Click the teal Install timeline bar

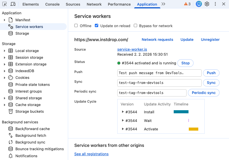click(x=181, y=112)
